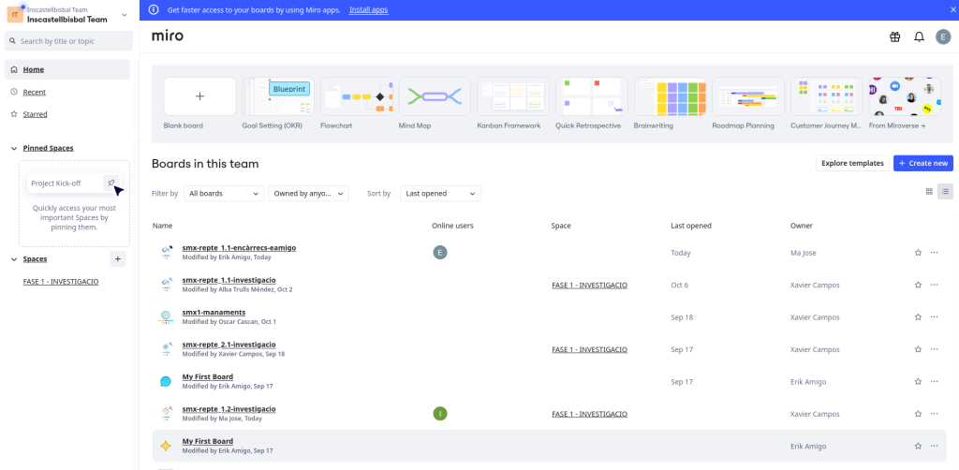Open the Last opened sort dropdown
This screenshot has width=959, height=470.
pyautogui.click(x=440, y=194)
